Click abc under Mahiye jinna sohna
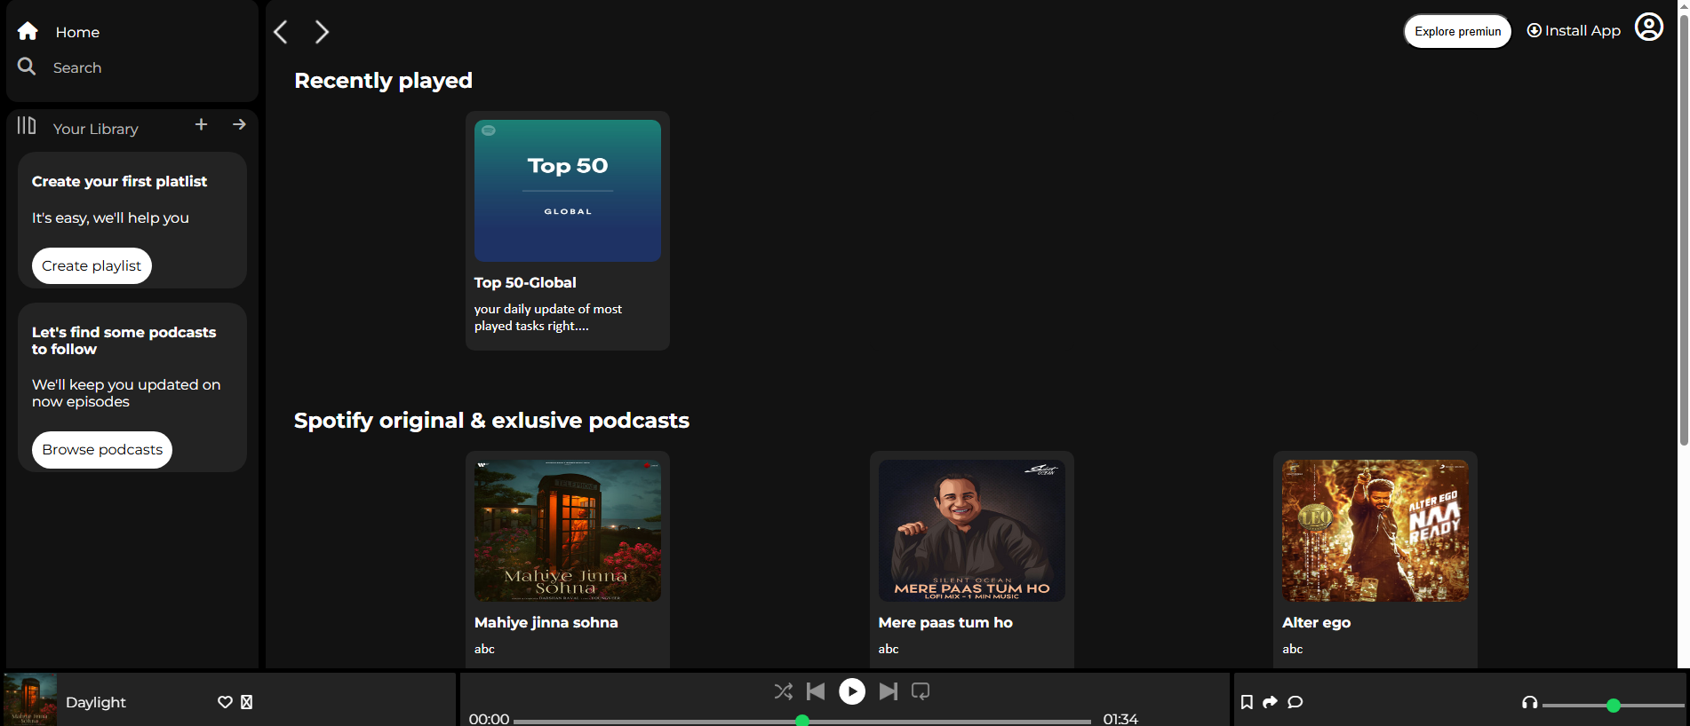Screen dimensions: 1690x726 click(484, 649)
